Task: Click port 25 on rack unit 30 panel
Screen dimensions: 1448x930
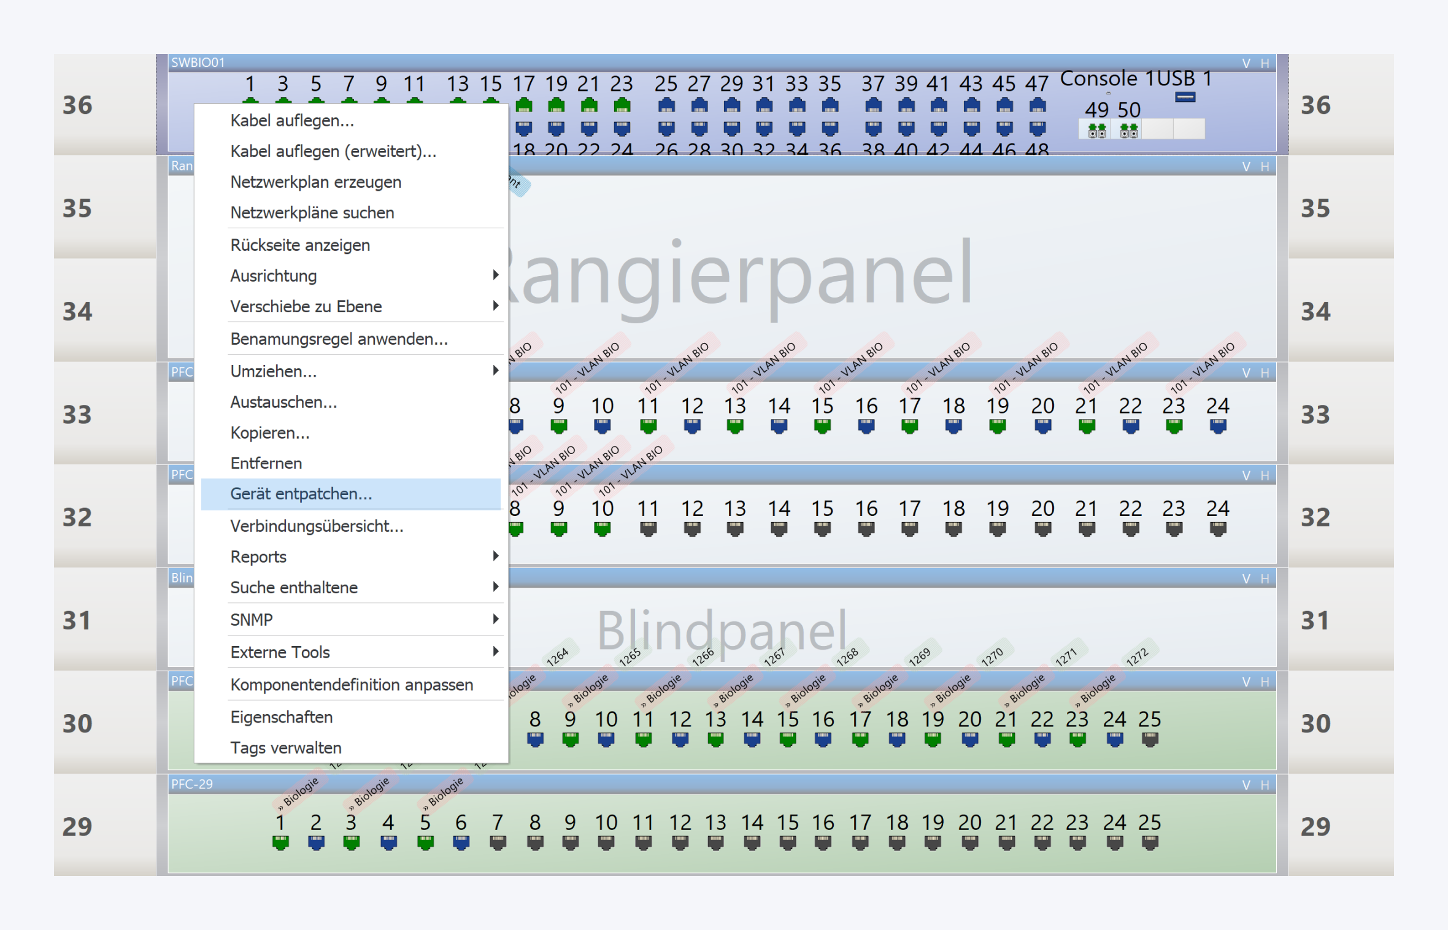Action: [1150, 739]
